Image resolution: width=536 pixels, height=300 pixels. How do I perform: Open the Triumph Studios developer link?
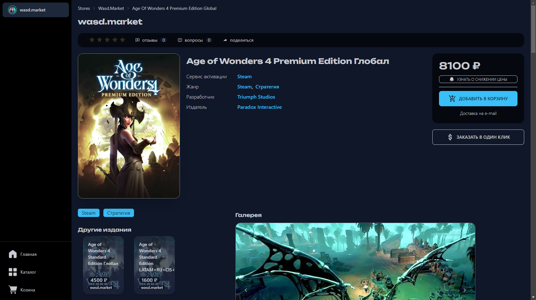pos(256,97)
